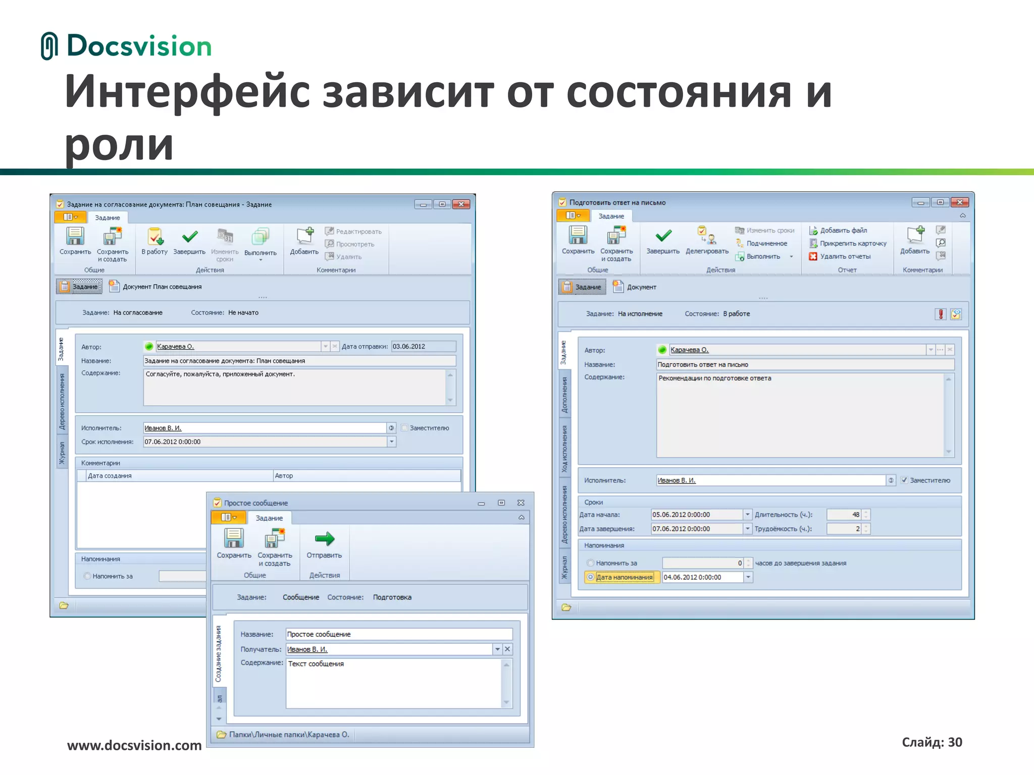Click Редактировать comment item in согласование window
The width and height of the screenshot is (1034, 775).
pyautogui.click(x=353, y=231)
